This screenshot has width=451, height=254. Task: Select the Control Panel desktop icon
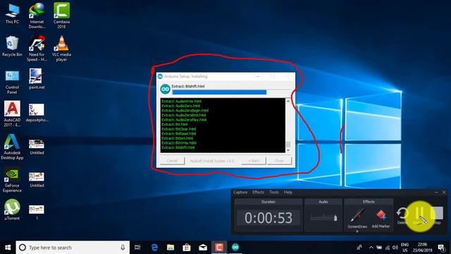pyautogui.click(x=12, y=82)
